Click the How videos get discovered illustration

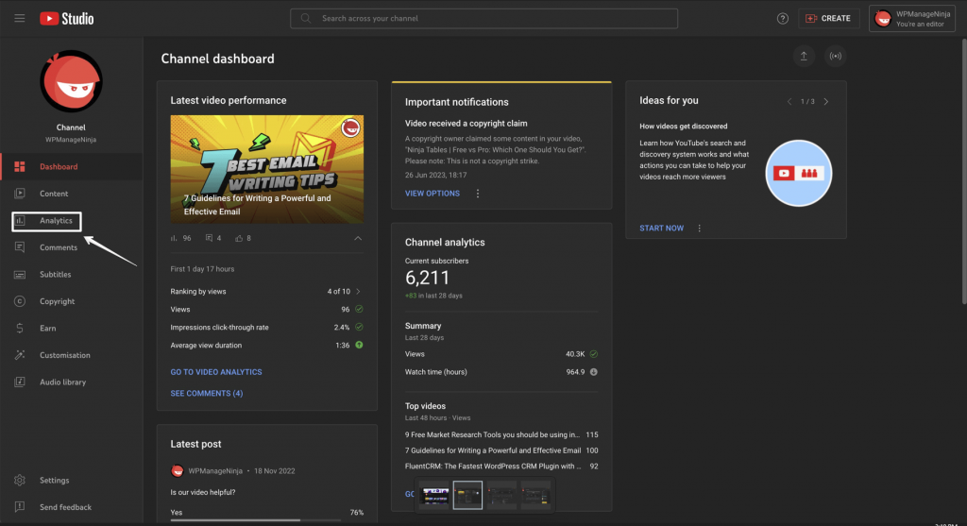799,173
